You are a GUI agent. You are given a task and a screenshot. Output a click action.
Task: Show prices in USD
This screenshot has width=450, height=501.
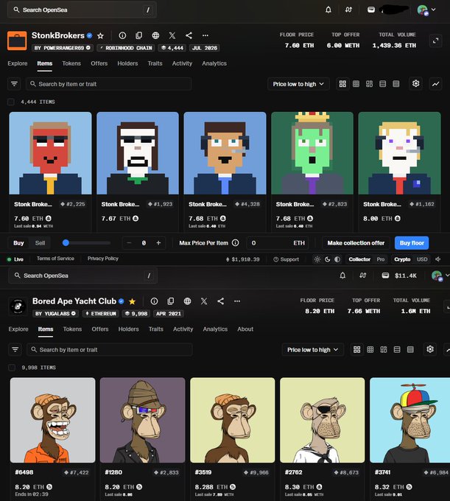point(422,259)
